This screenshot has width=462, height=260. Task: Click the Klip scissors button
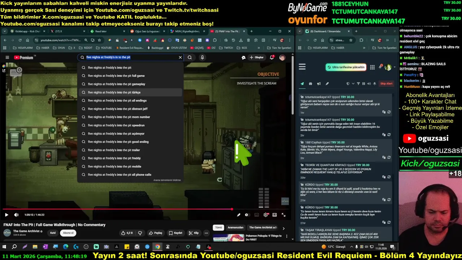[193, 233]
